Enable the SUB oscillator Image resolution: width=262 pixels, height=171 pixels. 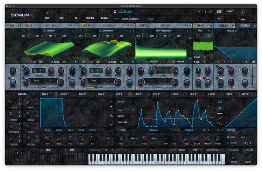click(7, 25)
